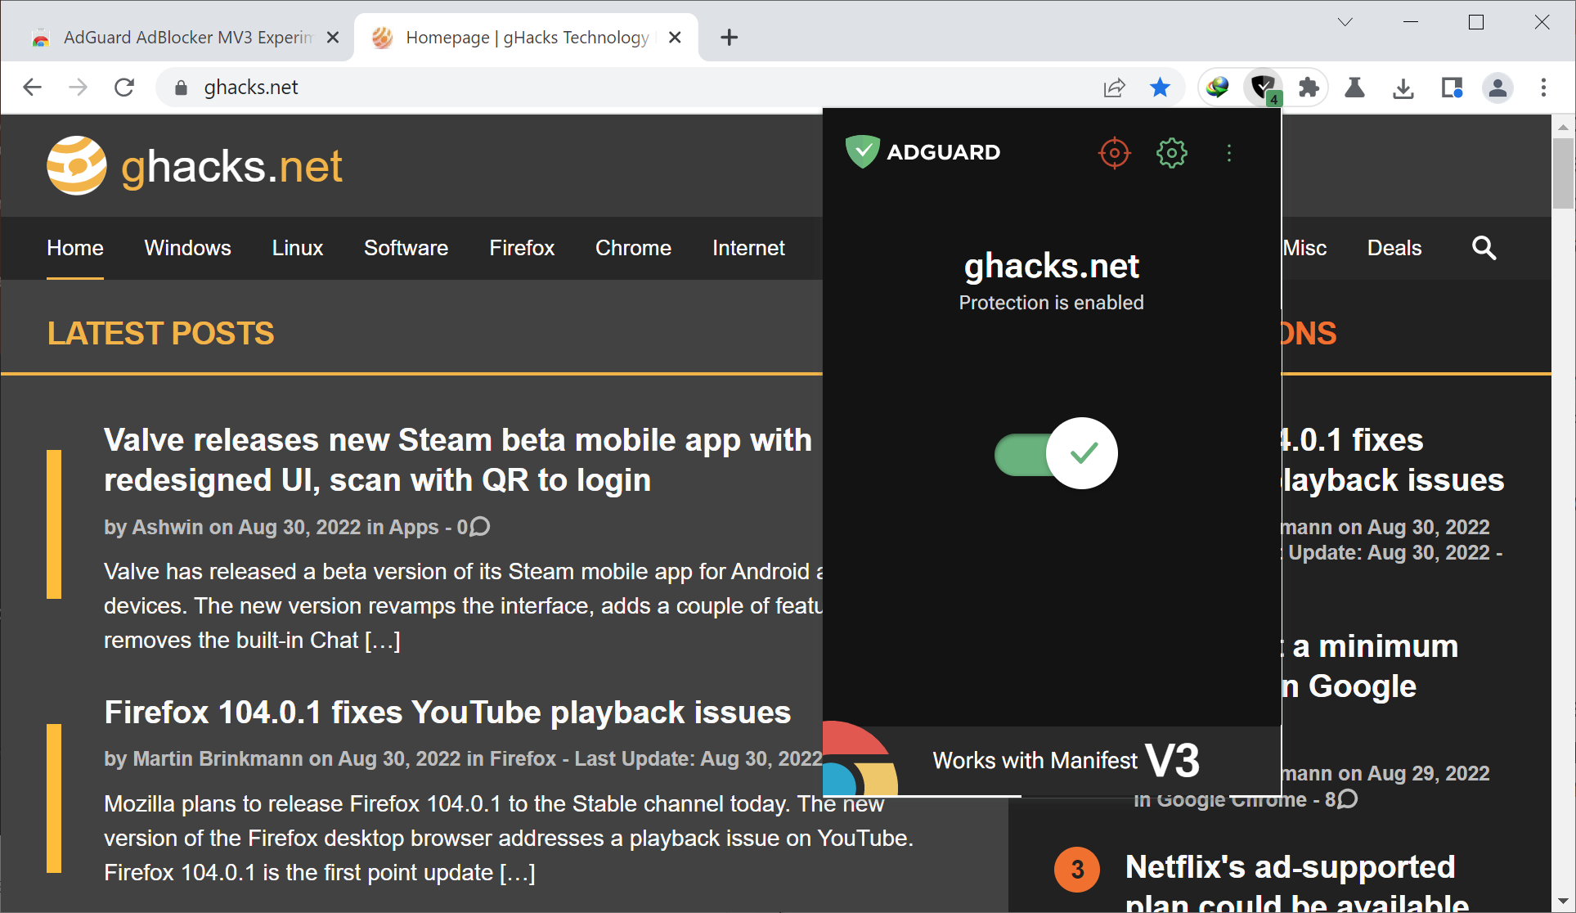
Task: Select the Chrome tab in navigation
Action: (x=632, y=249)
